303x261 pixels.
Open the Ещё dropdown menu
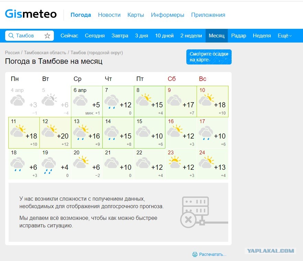(284, 36)
